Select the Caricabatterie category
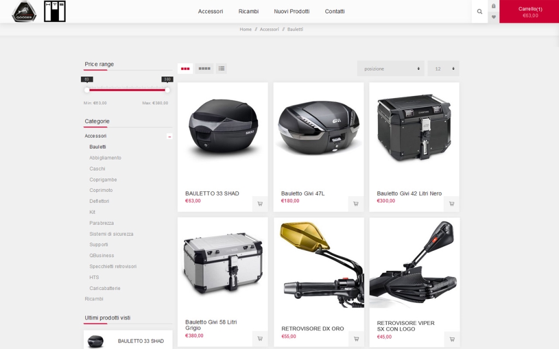The image size is (559, 349). [x=105, y=288]
